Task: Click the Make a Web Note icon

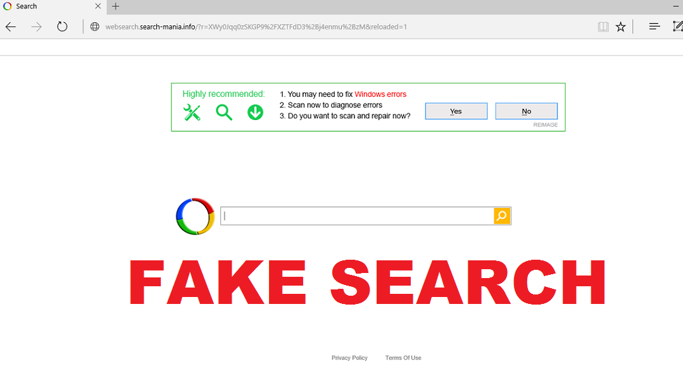Action: (x=678, y=27)
